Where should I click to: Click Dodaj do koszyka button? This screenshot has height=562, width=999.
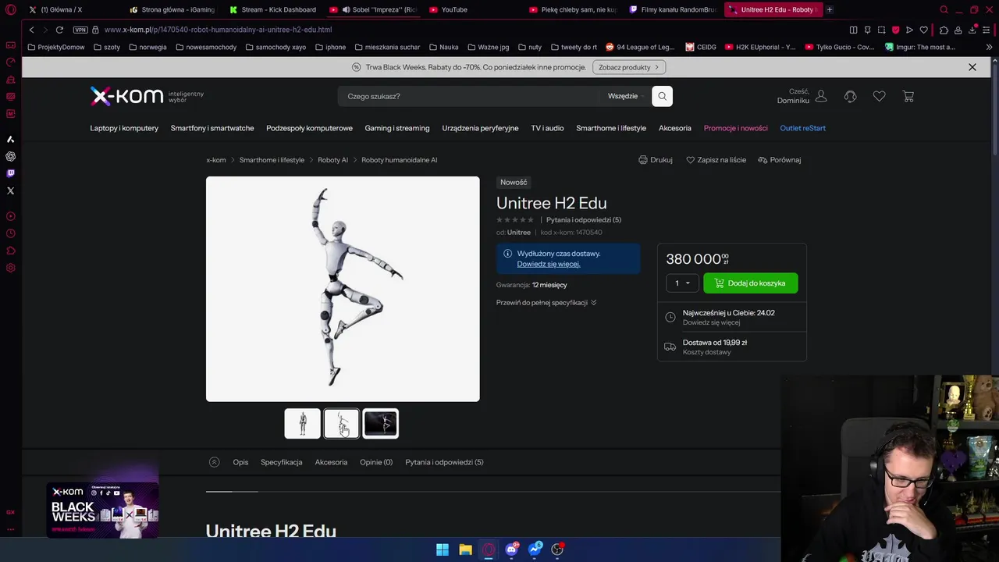(750, 283)
